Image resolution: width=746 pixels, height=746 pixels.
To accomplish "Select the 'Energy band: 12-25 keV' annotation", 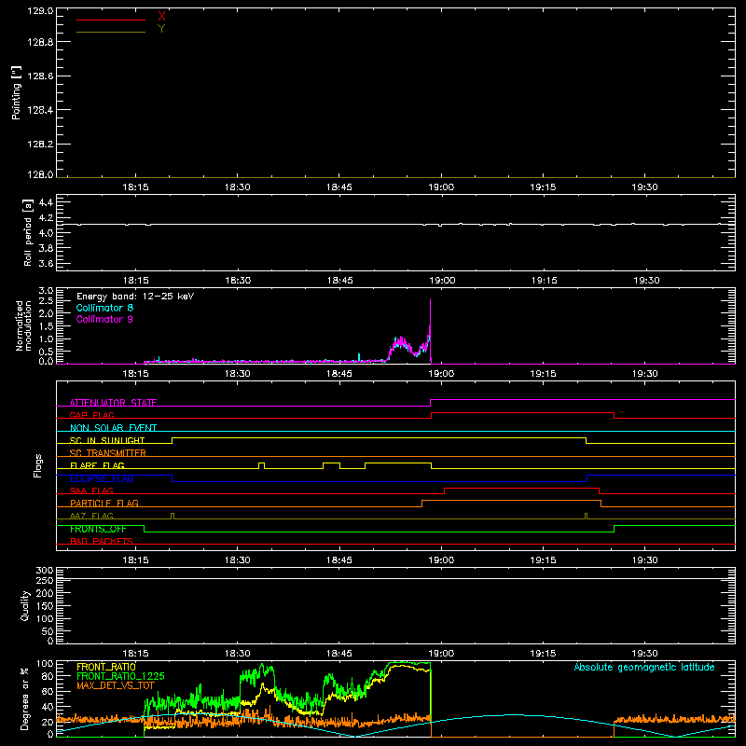I will point(135,297).
